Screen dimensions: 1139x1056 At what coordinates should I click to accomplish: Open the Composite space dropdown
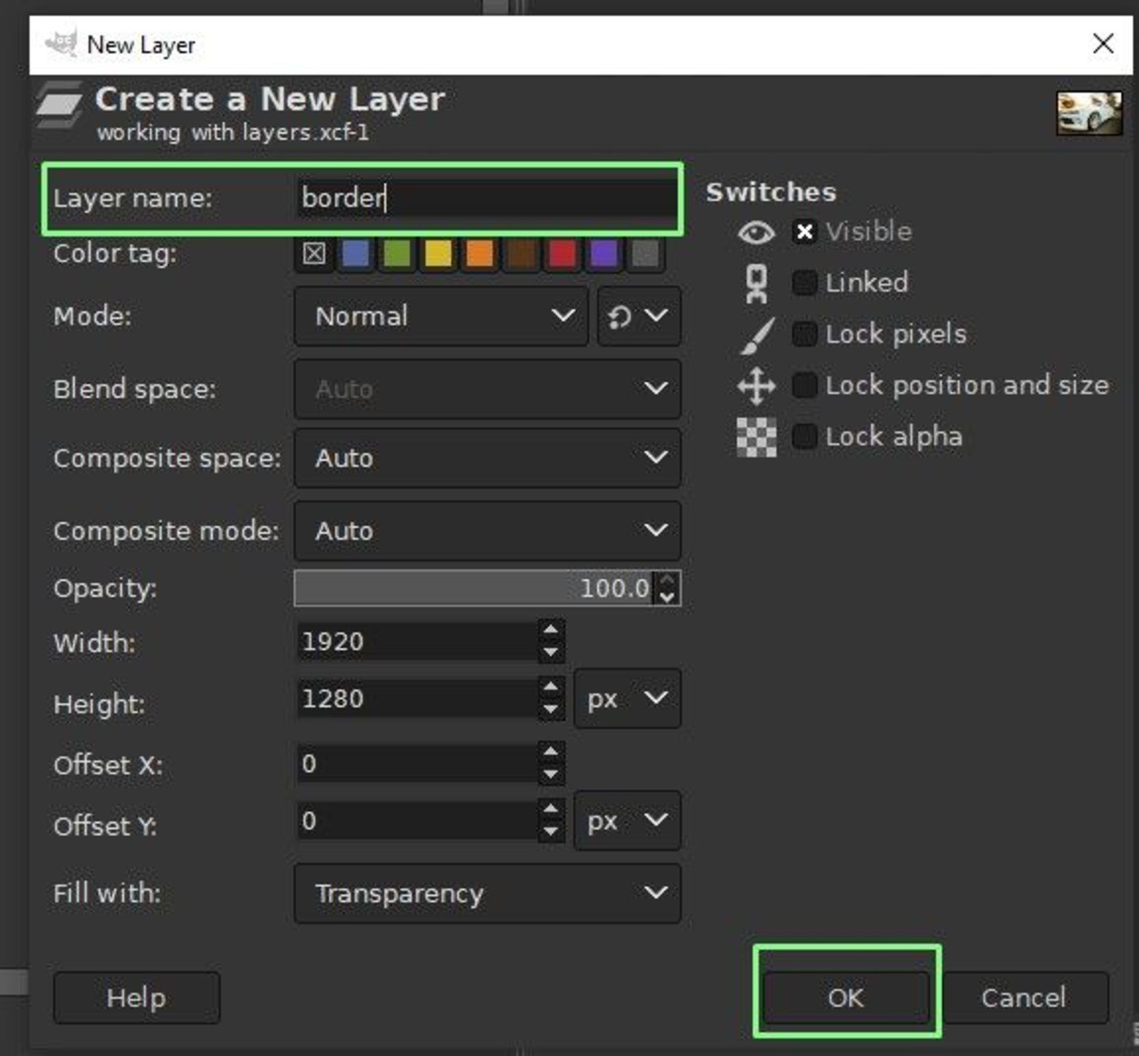[487, 458]
